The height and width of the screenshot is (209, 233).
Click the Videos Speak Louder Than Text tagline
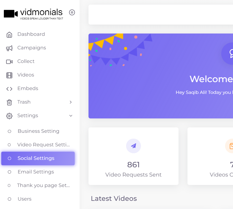click(x=42, y=19)
